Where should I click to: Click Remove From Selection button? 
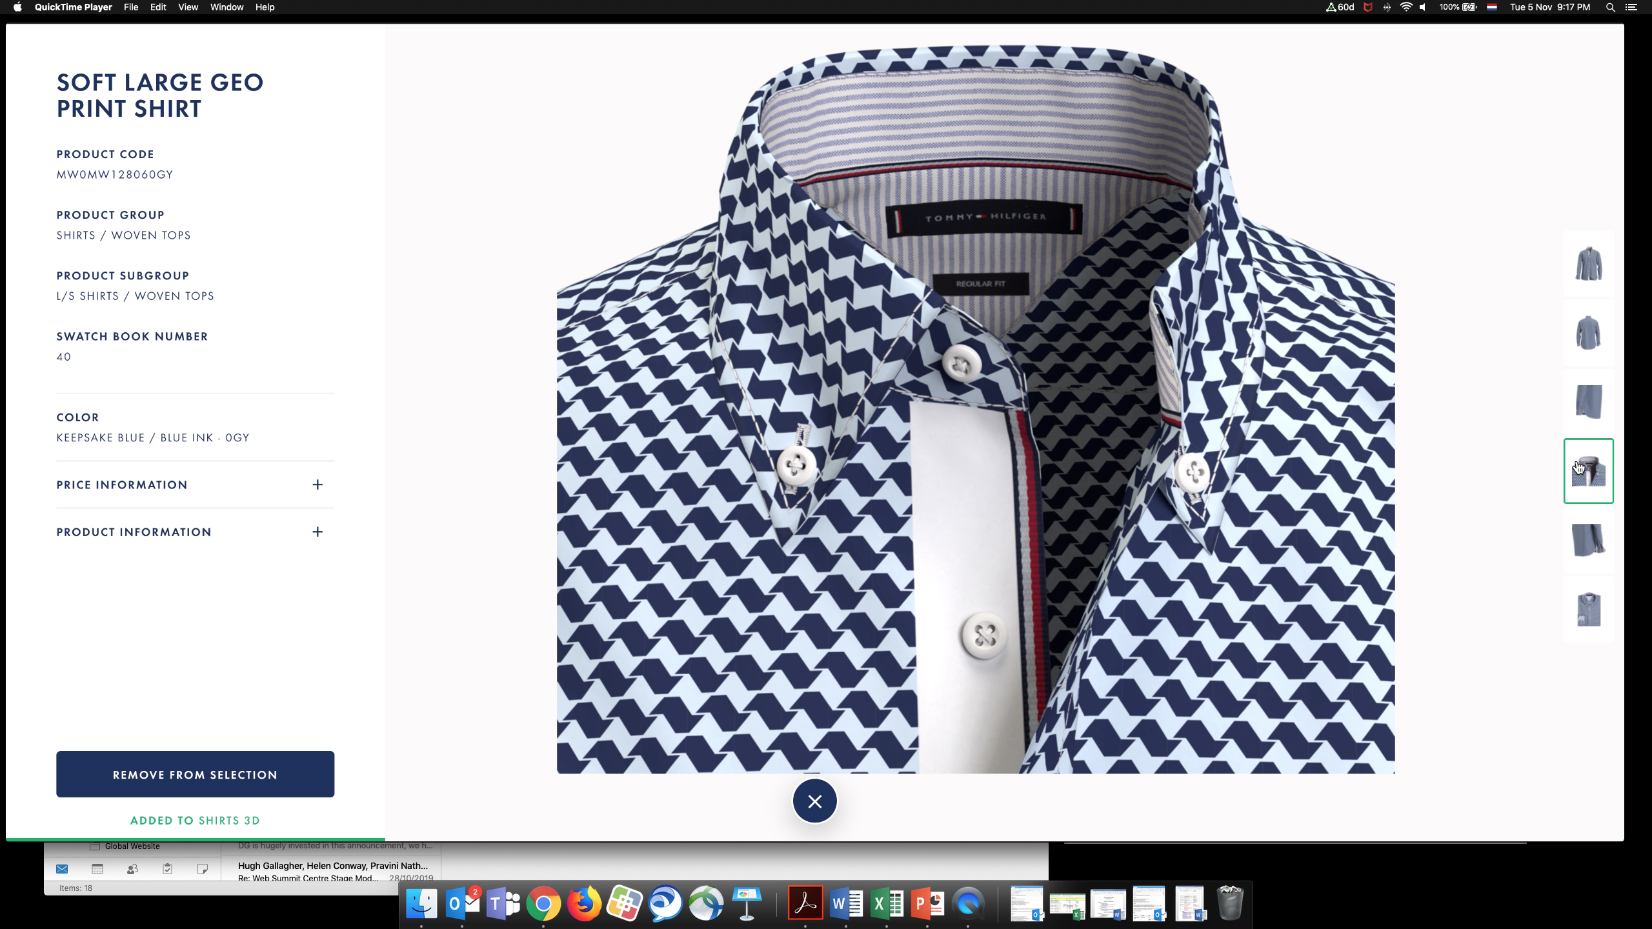point(195,774)
